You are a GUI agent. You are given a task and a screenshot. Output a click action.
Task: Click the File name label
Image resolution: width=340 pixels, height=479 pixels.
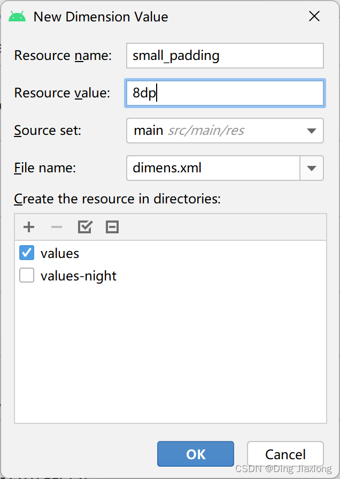click(45, 168)
